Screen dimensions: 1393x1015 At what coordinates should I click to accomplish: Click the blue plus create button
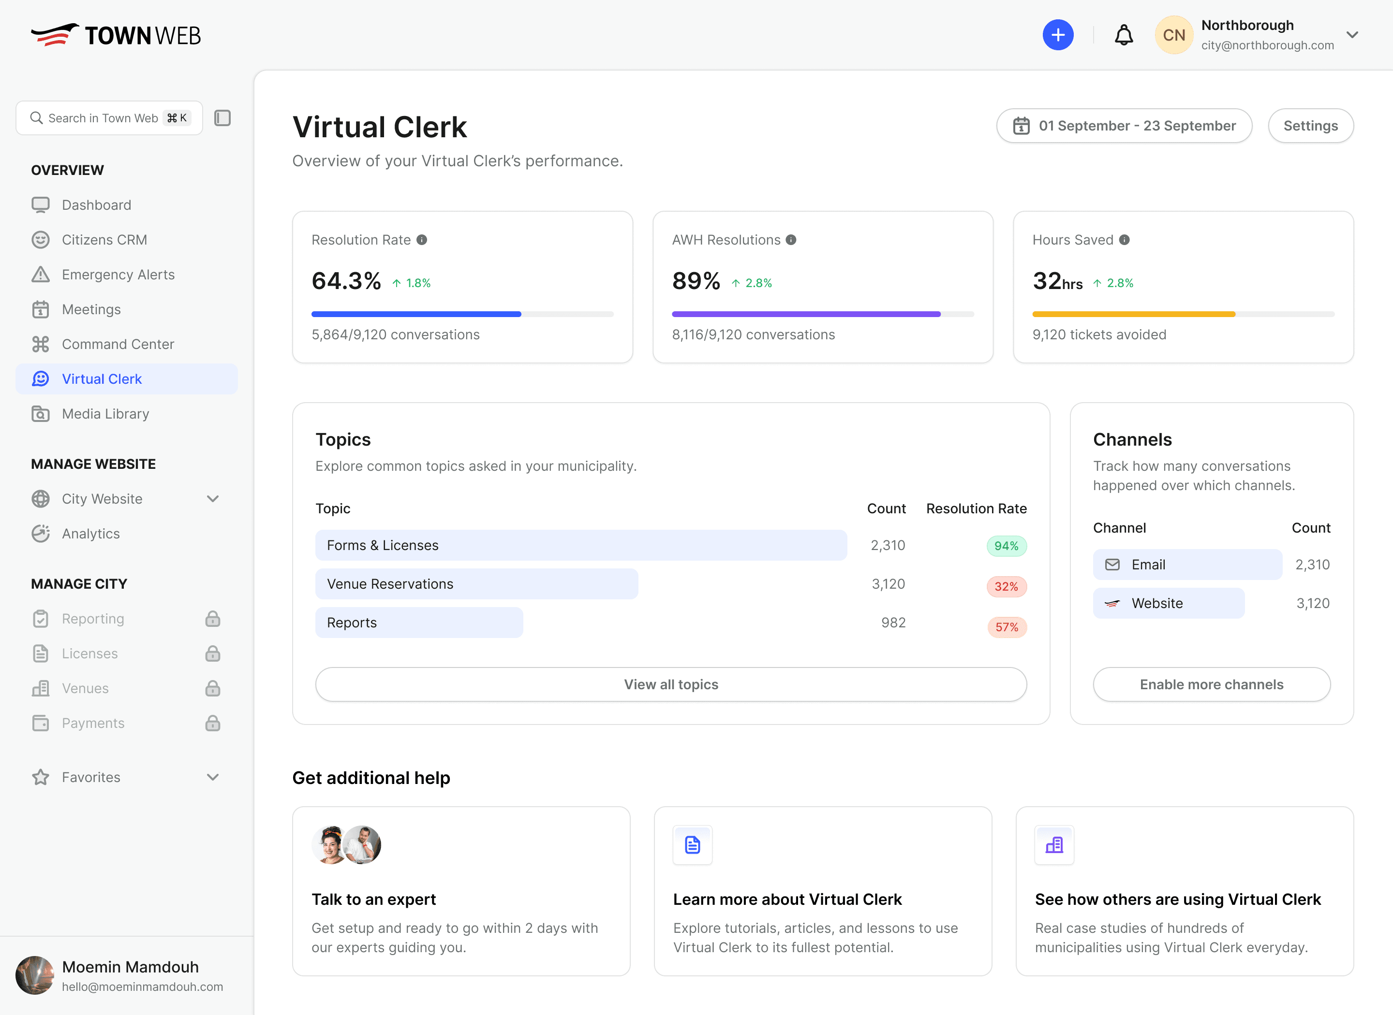[1057, 35]
